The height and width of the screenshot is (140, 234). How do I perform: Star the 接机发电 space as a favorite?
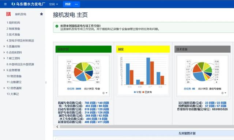(x=41, y=14)
